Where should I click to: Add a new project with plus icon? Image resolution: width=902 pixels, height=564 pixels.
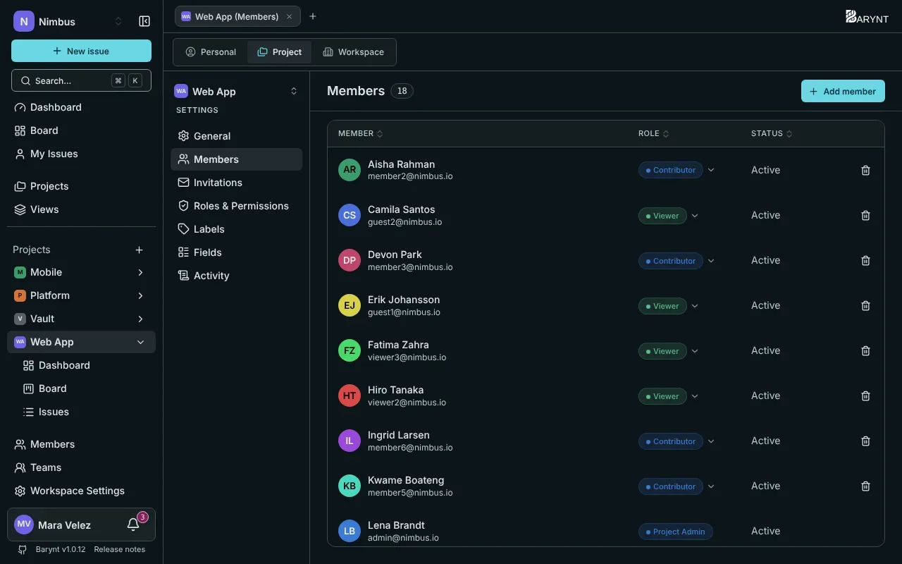[140, 250]
